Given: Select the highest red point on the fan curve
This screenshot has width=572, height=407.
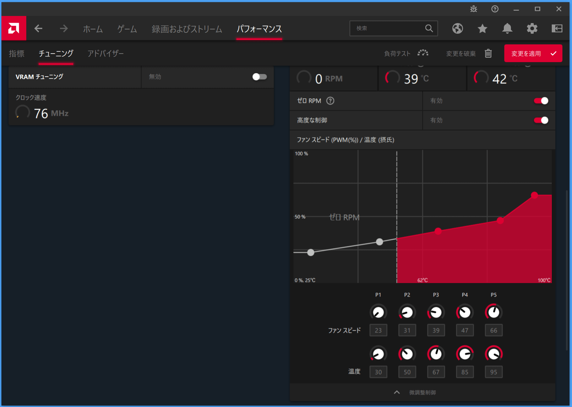Looking at the screenshot, I should (x=534, y=195).
